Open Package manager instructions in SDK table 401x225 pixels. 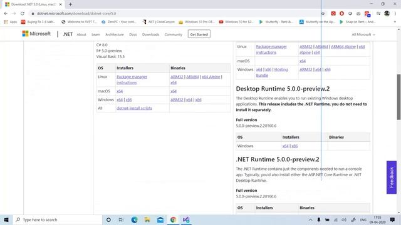(132, 79)
